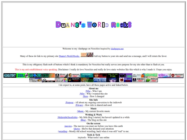Click the green Neocities web forever badge
The image size is (187, 140).
click(x=151, y=75)
